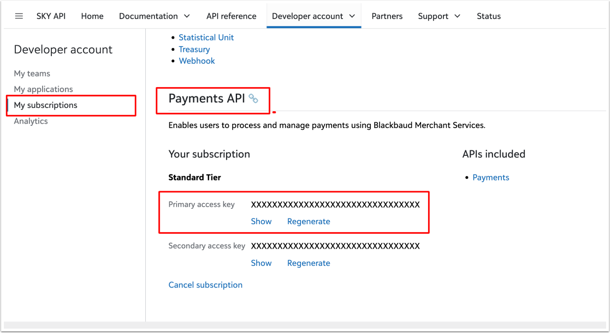Regenerate the primary access key
The width and height of the screenshot is (610, 333).
(x=309, y=221)
